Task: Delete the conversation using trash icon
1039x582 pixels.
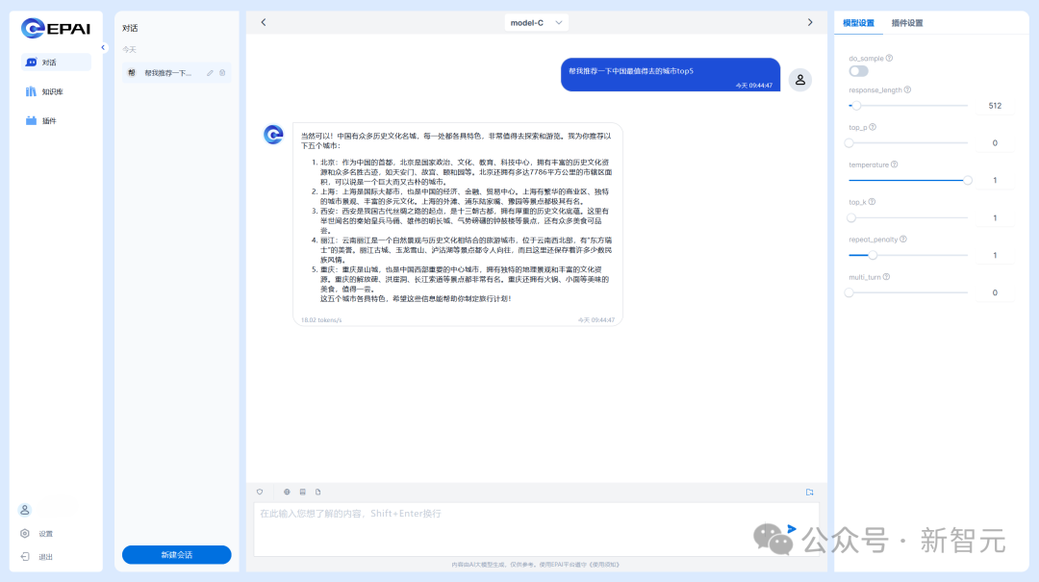Action: point(222,73)
